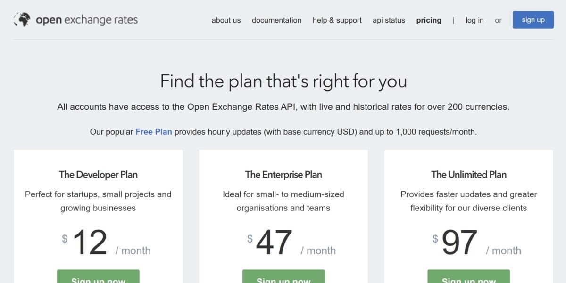Click the globe logo icon
566x283 pixels.
(22, 20)
